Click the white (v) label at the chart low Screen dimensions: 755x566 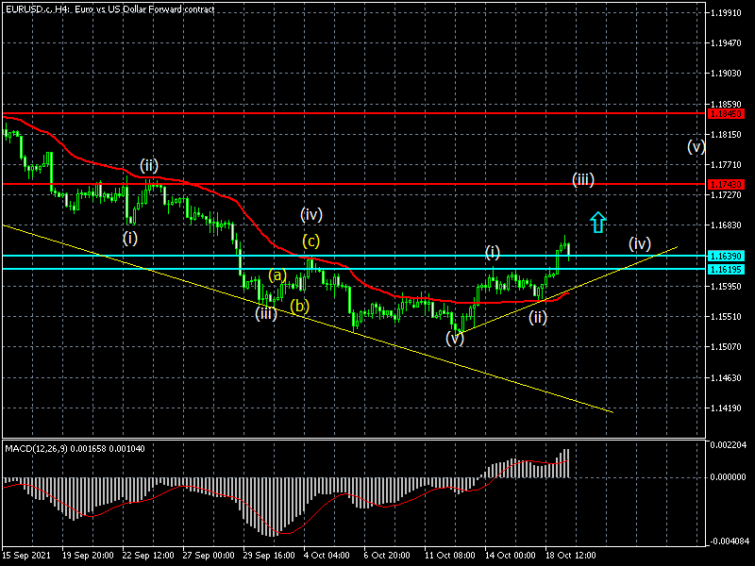coord(455,338)
